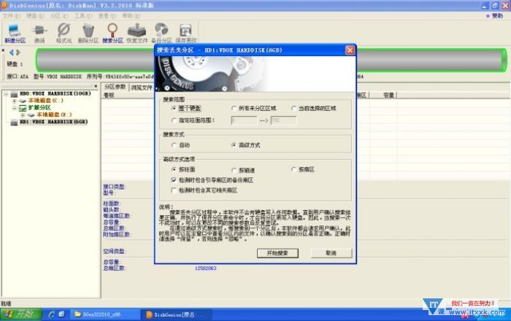
Task: Click the green disk capacity bar
Action: pyautogui.click(x=271, y=61)
